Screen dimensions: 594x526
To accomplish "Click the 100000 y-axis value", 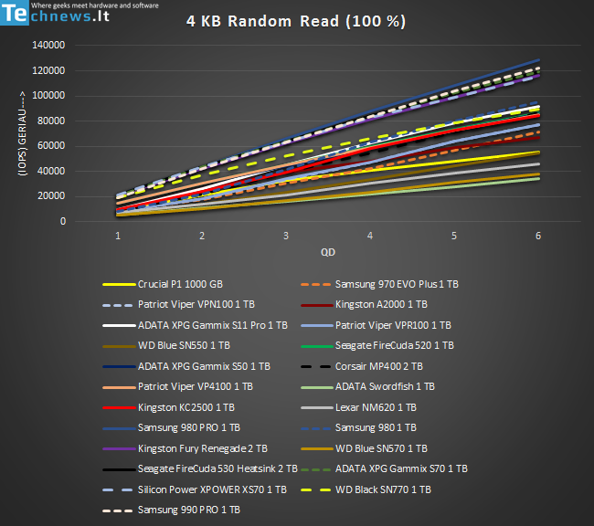I will coord(48,96).
